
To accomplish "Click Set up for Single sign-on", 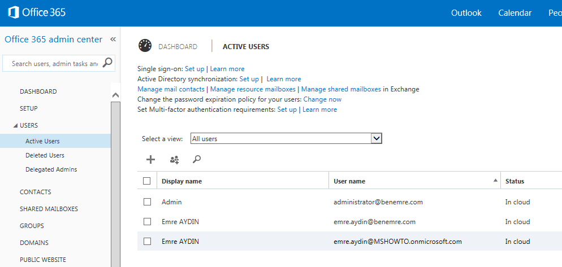I will (194, 69).
